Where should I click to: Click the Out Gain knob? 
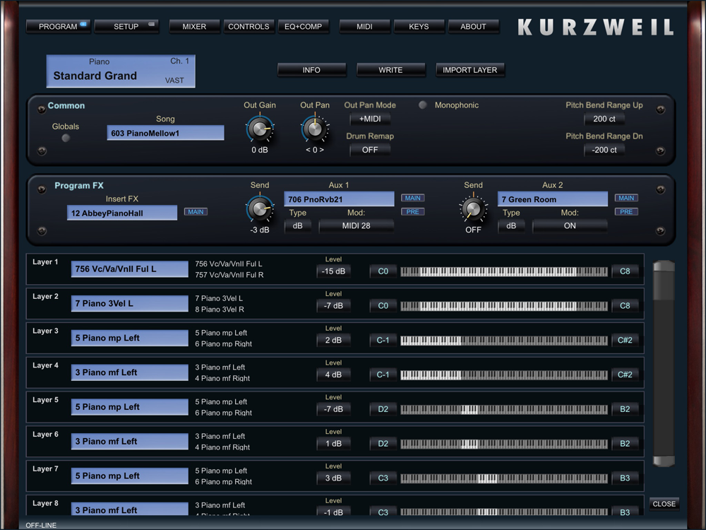[260, 129]
